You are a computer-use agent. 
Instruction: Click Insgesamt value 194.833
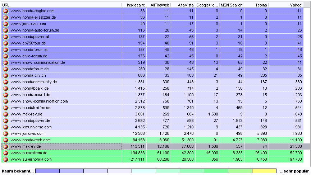point(137,153)
